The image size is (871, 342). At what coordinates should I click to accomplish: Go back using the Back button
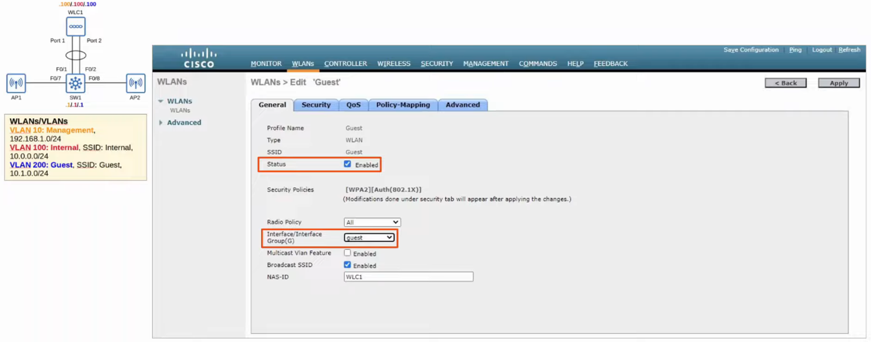[785, 83]
